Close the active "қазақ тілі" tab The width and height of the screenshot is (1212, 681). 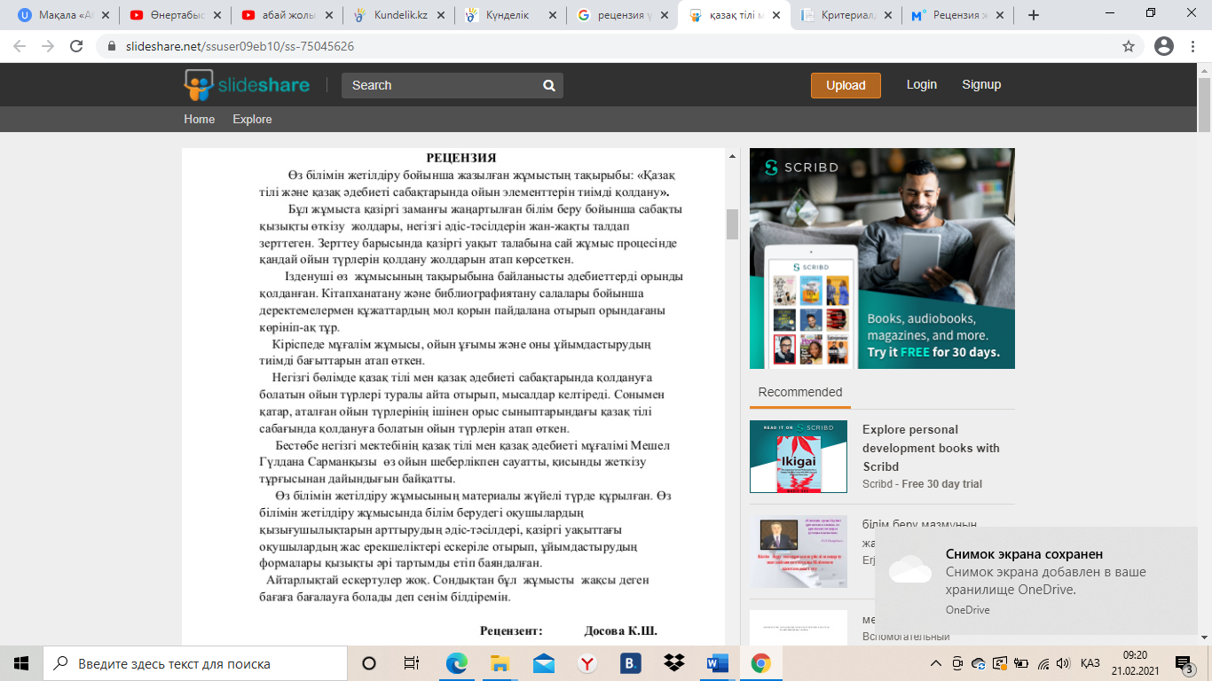[775, 15]
